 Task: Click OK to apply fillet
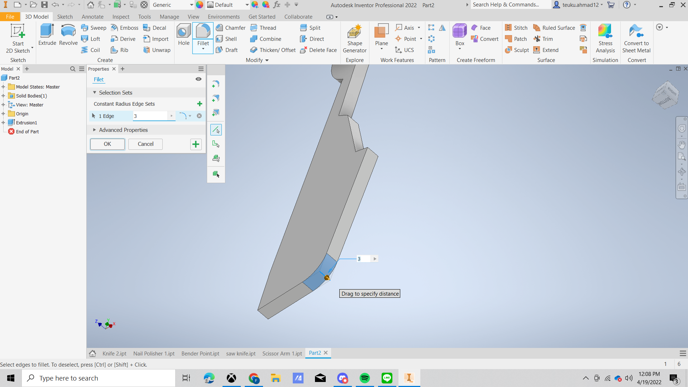point(107,144)
